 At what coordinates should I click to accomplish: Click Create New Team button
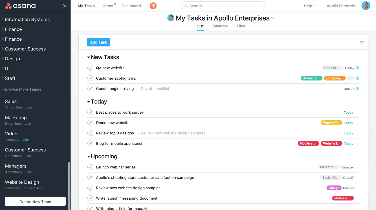(x=35, y=202)
